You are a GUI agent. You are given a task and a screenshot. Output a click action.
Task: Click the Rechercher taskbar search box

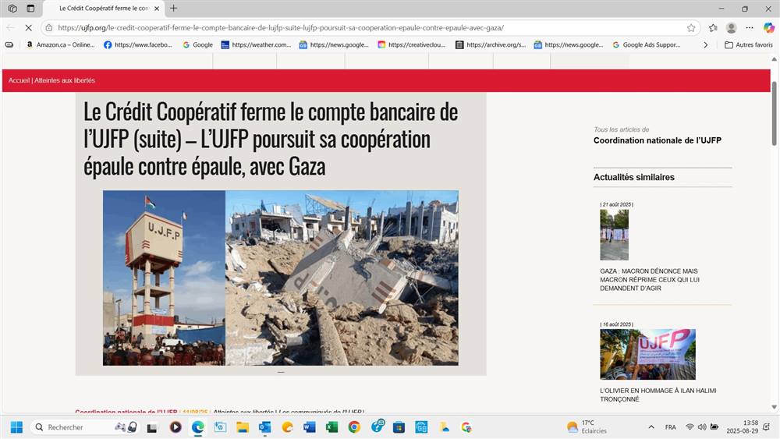tap(84, 427)
